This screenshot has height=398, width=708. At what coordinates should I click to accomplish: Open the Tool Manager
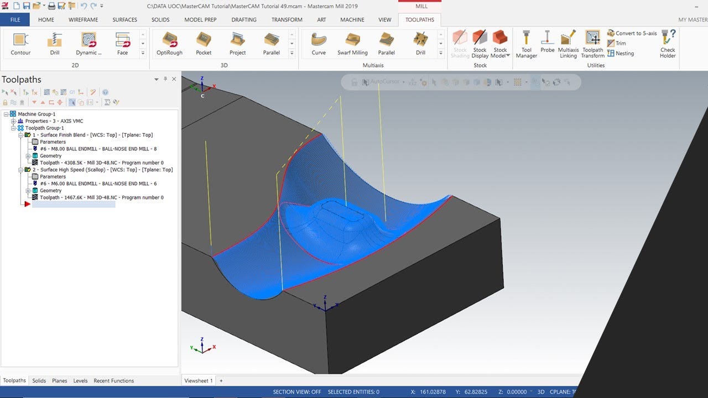coord(526,44)
